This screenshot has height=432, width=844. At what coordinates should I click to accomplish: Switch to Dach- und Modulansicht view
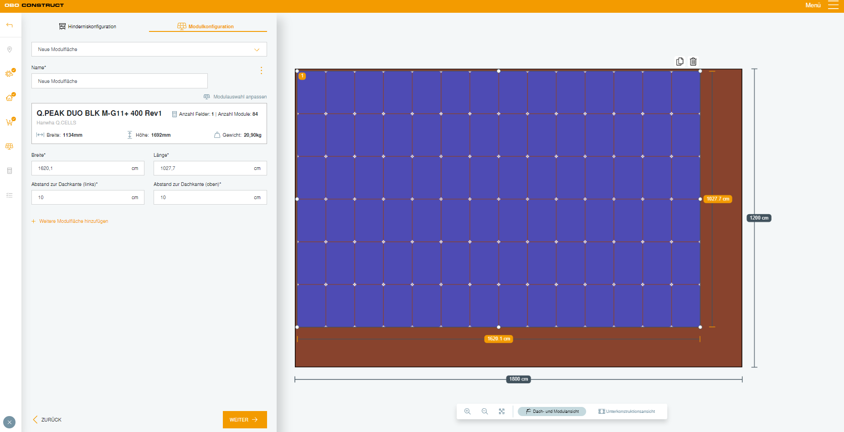coord(552,411)
